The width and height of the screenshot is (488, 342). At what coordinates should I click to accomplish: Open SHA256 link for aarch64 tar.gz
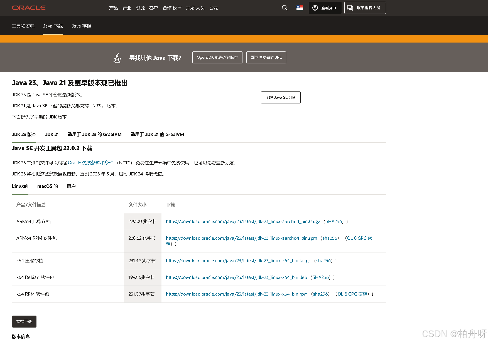[334, 221]
